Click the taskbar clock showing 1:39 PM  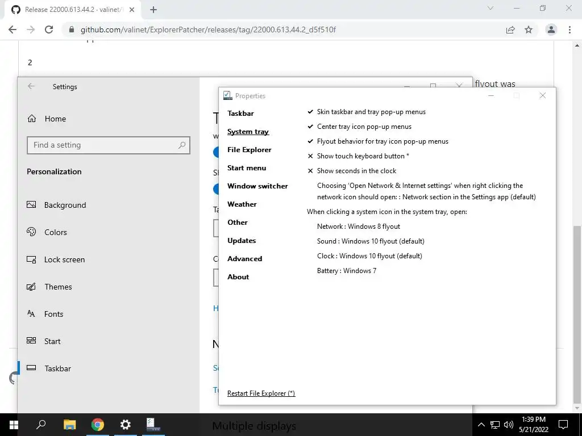point(534,425)
